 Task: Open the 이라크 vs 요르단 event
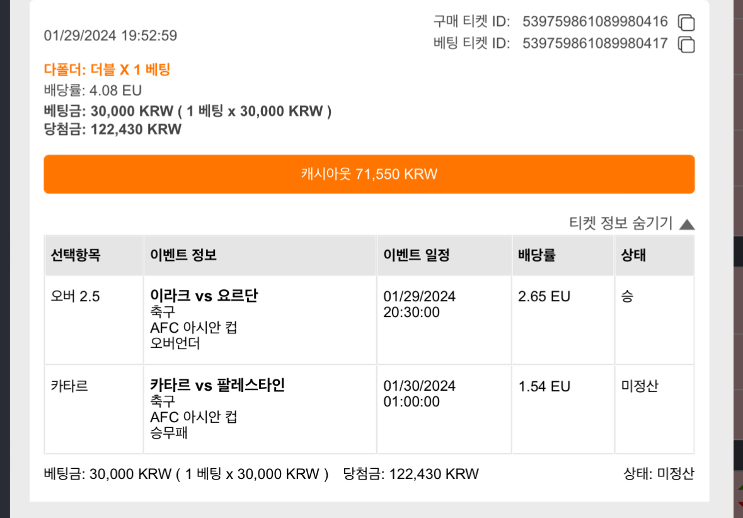point(204,296)
